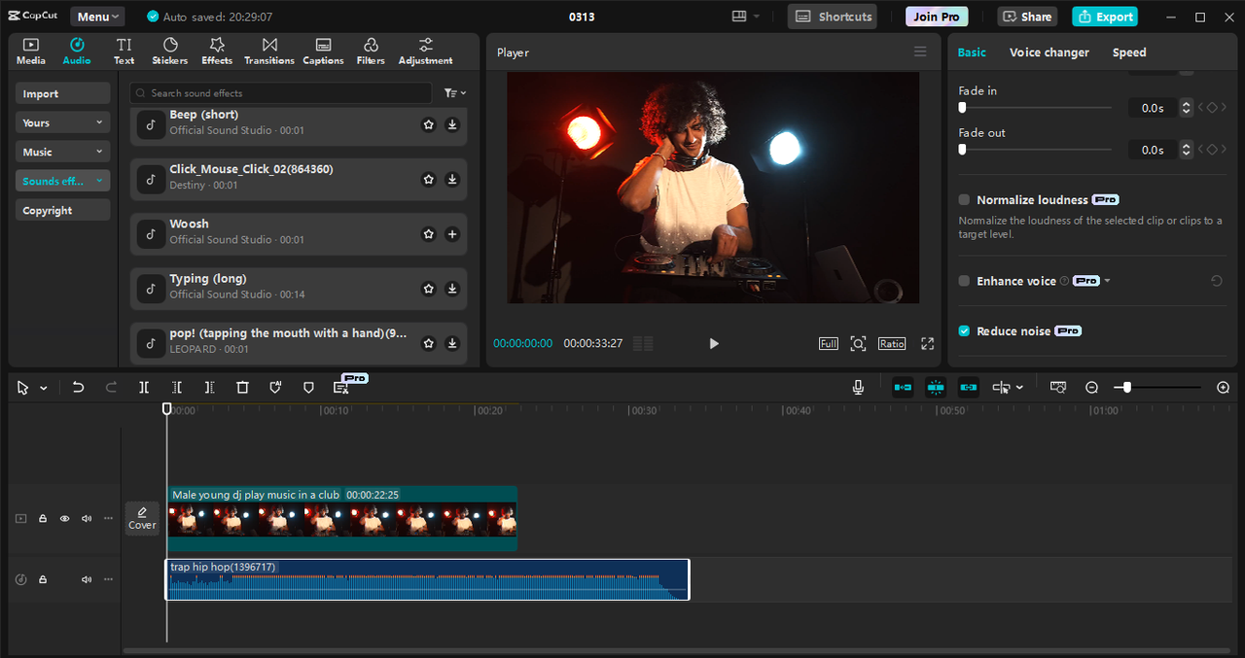Select the Split tool in the timeline toolbar
Screen dimensions: 1245x658
pyautogui.click(x=144, y=387)
